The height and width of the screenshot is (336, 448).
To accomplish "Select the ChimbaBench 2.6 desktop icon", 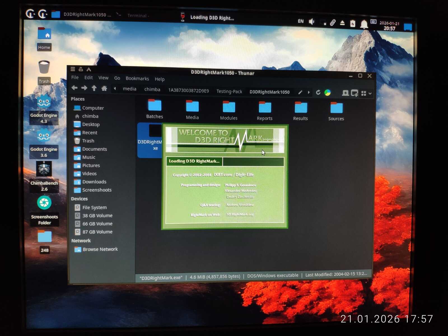I will pos(44,177).
